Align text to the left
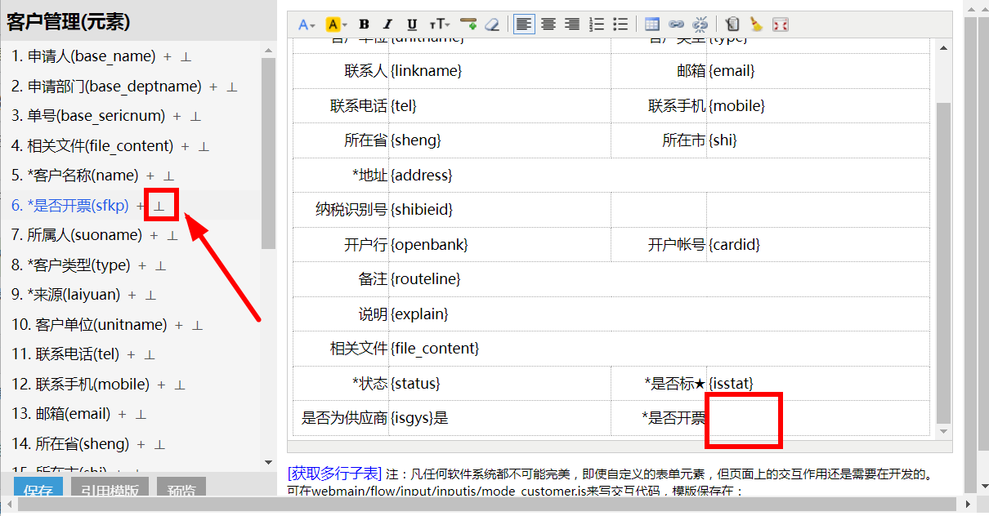Viewport: 989px width, 516px height. [524, 24]
